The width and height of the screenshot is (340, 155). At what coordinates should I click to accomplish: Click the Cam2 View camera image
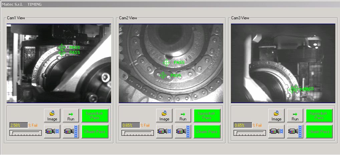(x=171, y=63)
